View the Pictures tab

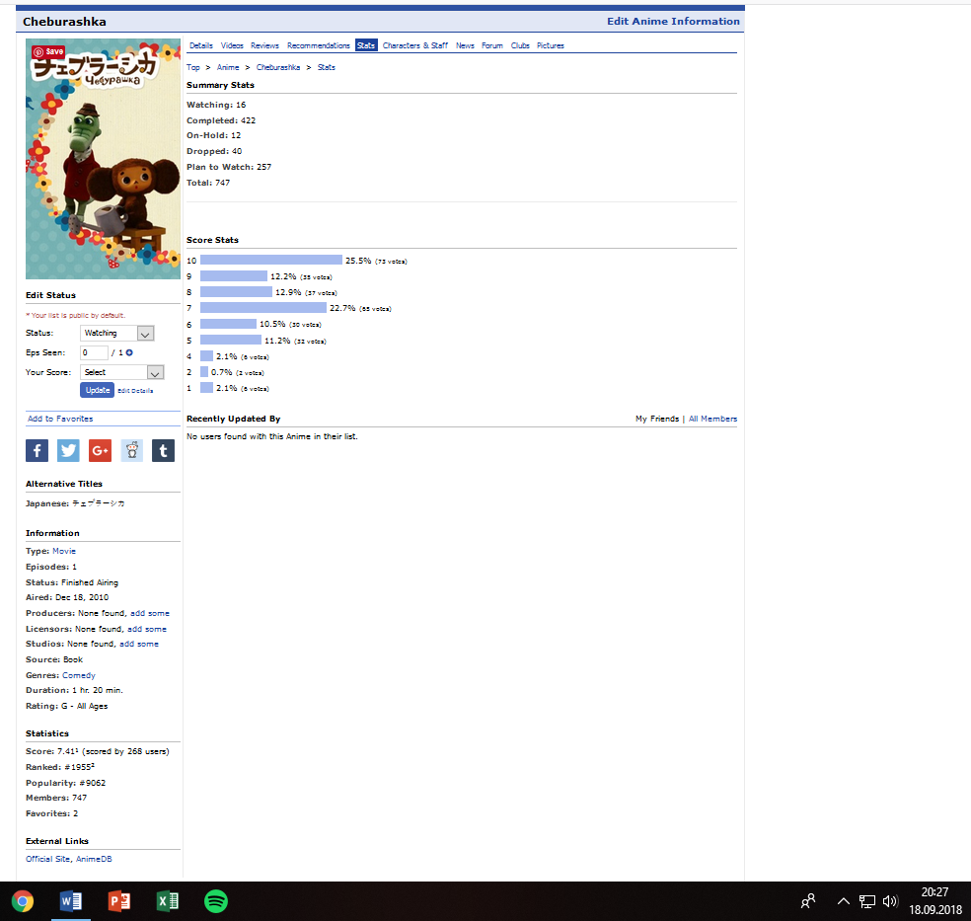[x=551, y=45]
